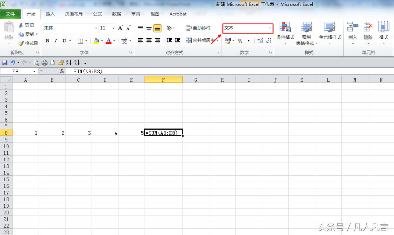The width and height of the screenshot is (394, 235).
Task: Expand the font size dropdown showing 11
Action: tap(113, 28)
